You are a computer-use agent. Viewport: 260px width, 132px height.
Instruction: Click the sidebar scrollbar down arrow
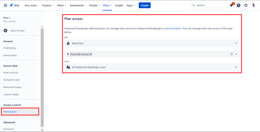pos(42,130)
